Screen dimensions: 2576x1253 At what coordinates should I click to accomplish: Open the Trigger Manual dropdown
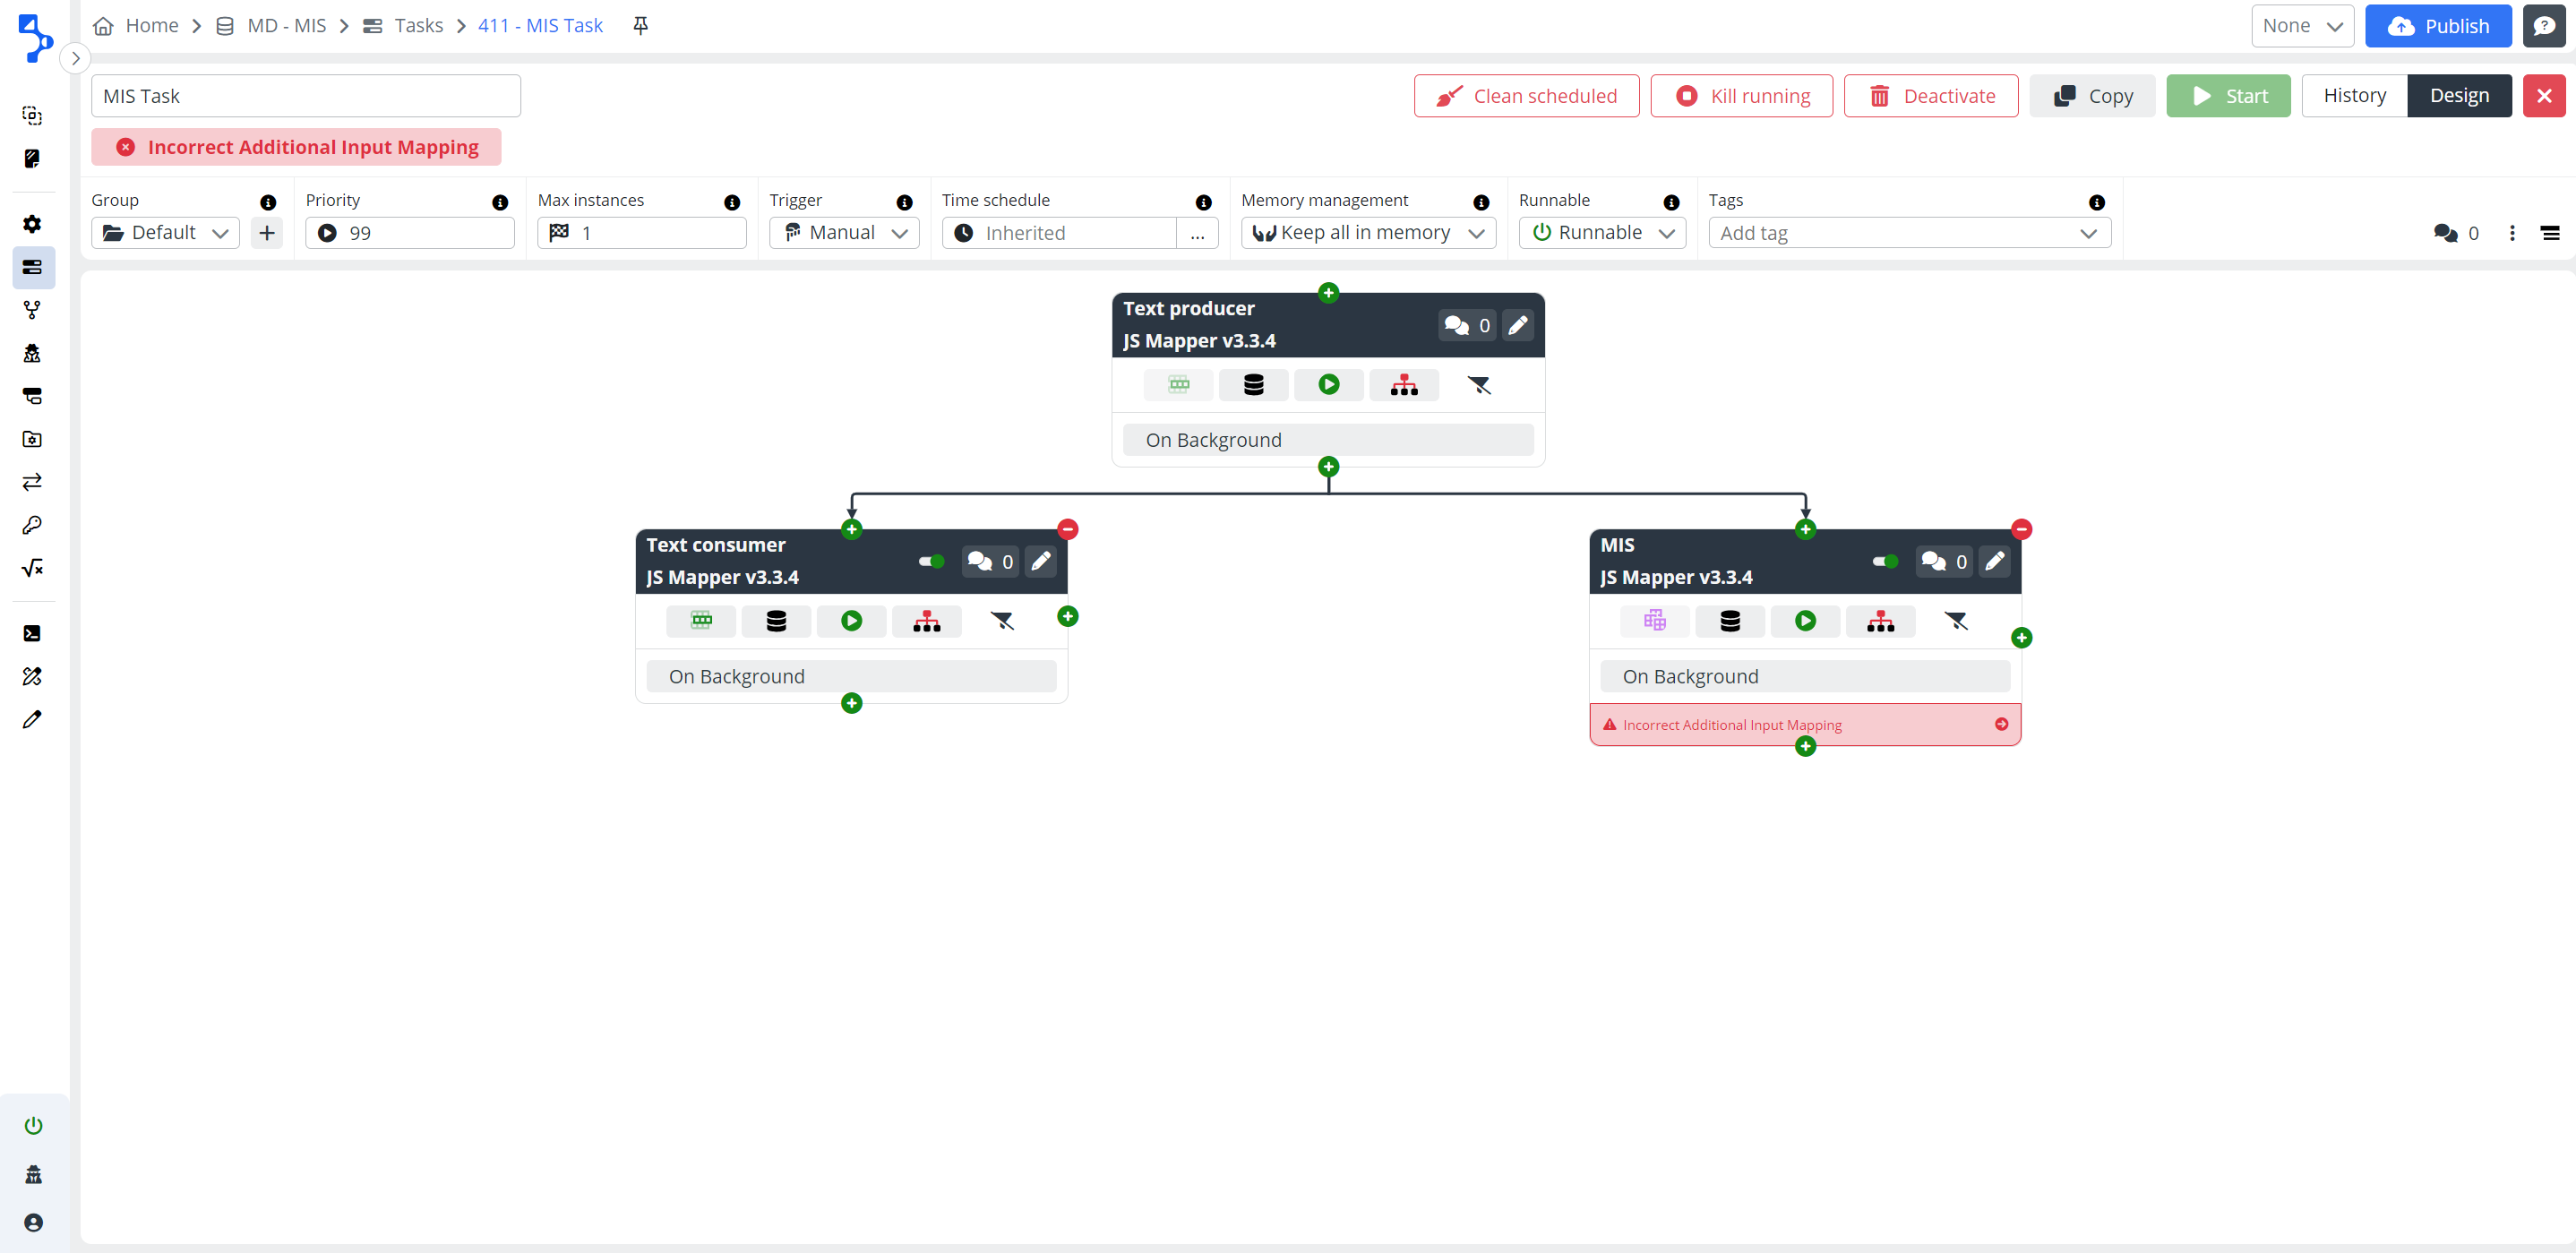(x=844, y=233)
